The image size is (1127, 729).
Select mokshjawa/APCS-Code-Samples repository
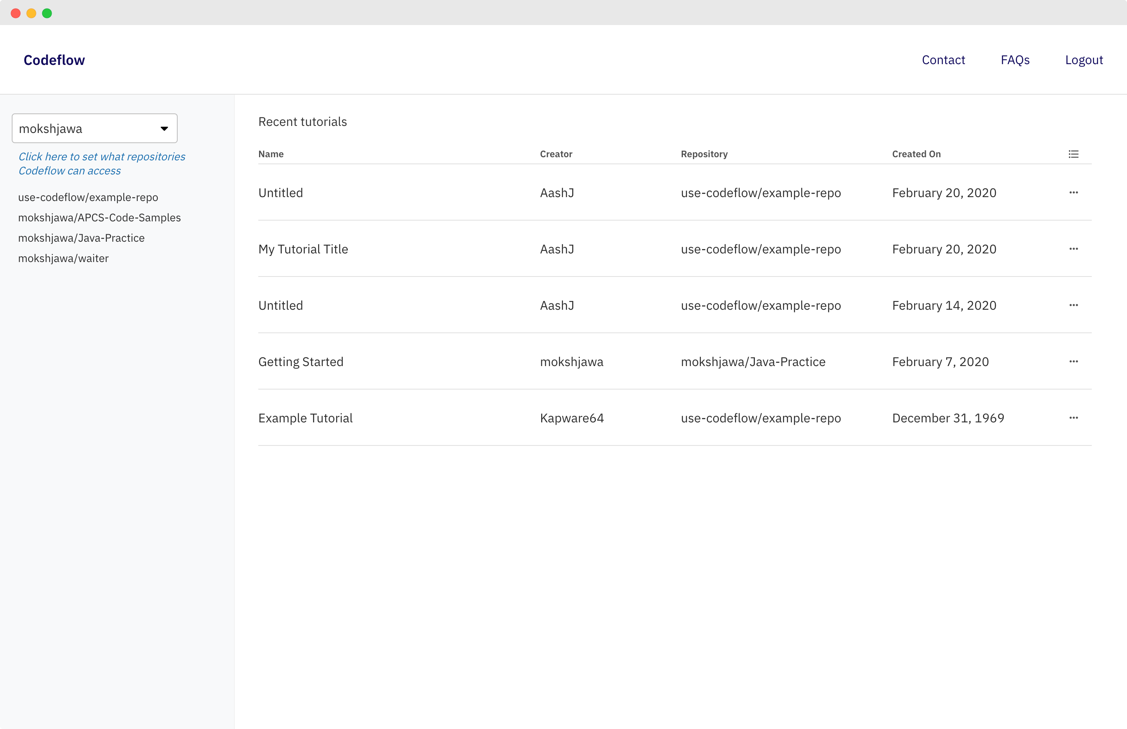point(99,218)
